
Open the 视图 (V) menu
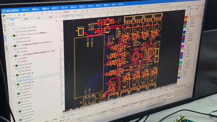click(x=45, y=9)
